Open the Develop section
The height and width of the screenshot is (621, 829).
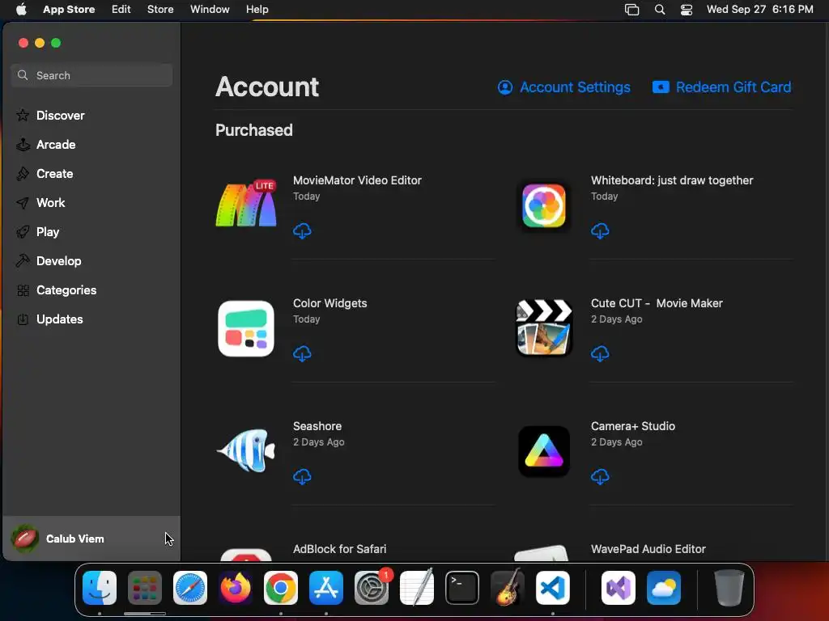pyautogui.click(x=91, y=261)
